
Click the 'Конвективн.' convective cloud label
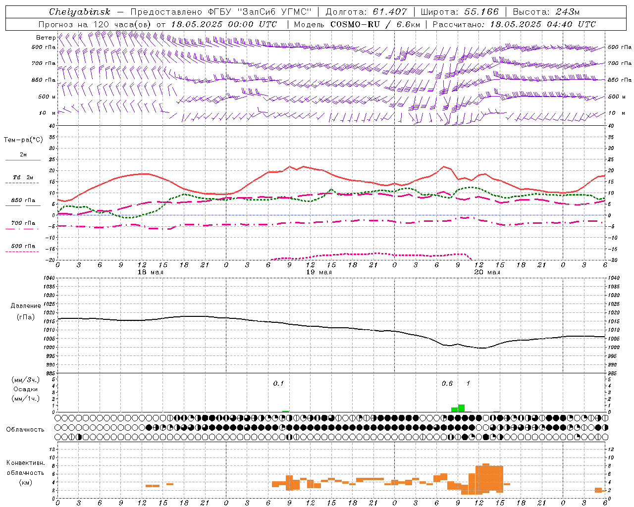pos(25,463)
